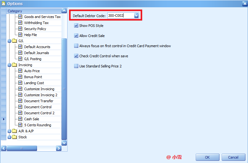Click the Default Accounts item icon

20,47
